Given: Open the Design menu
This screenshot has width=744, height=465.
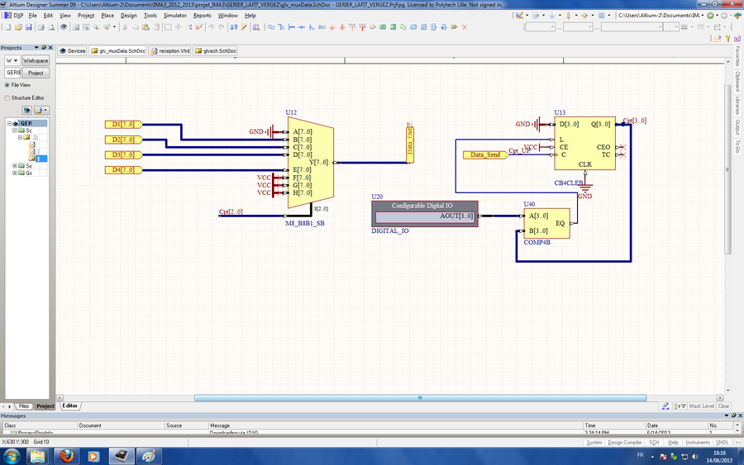Looking at the screenshot, I should click(128, 15).
